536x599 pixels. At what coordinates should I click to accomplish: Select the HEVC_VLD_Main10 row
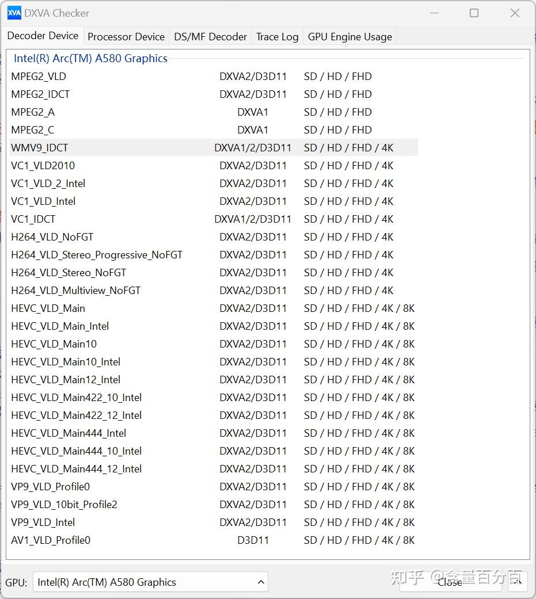[x=214, y=344]
